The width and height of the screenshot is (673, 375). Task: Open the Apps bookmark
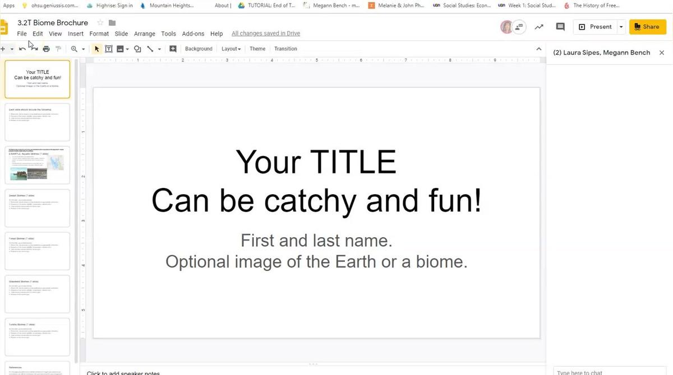9,6
